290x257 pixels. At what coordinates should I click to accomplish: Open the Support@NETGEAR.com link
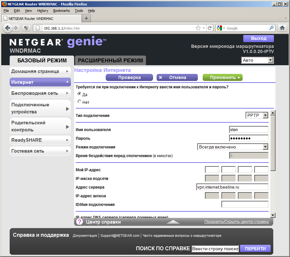120,235
